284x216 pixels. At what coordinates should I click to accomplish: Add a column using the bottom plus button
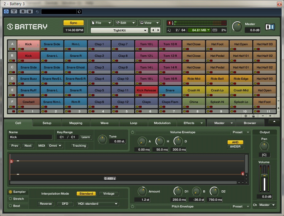[x=270, y=116]
